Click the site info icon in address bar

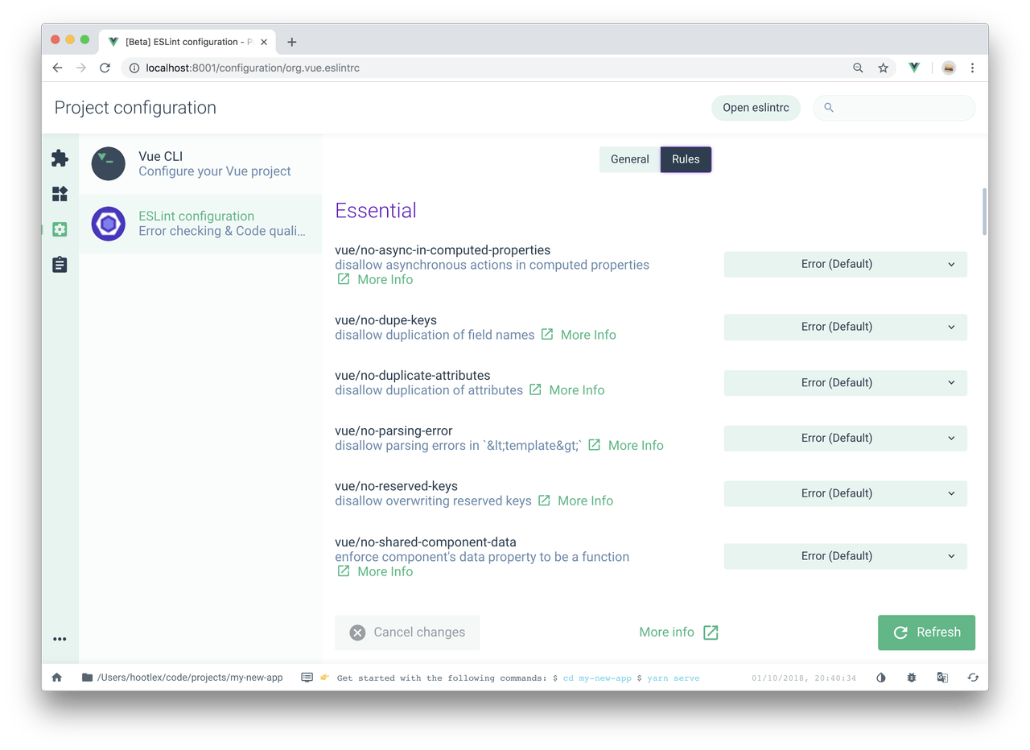[x=134, y=68]
